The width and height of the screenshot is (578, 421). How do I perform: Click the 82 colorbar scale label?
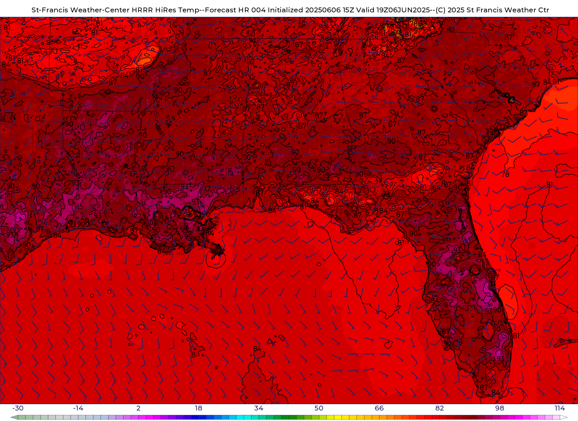440,408
